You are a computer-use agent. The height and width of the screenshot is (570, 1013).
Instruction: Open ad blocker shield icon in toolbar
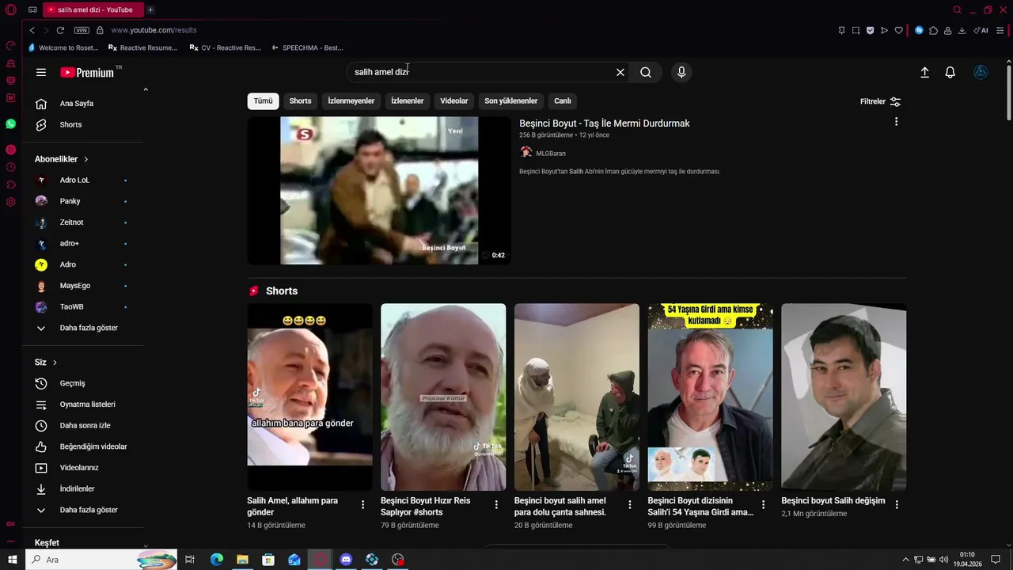pos(870,30)
